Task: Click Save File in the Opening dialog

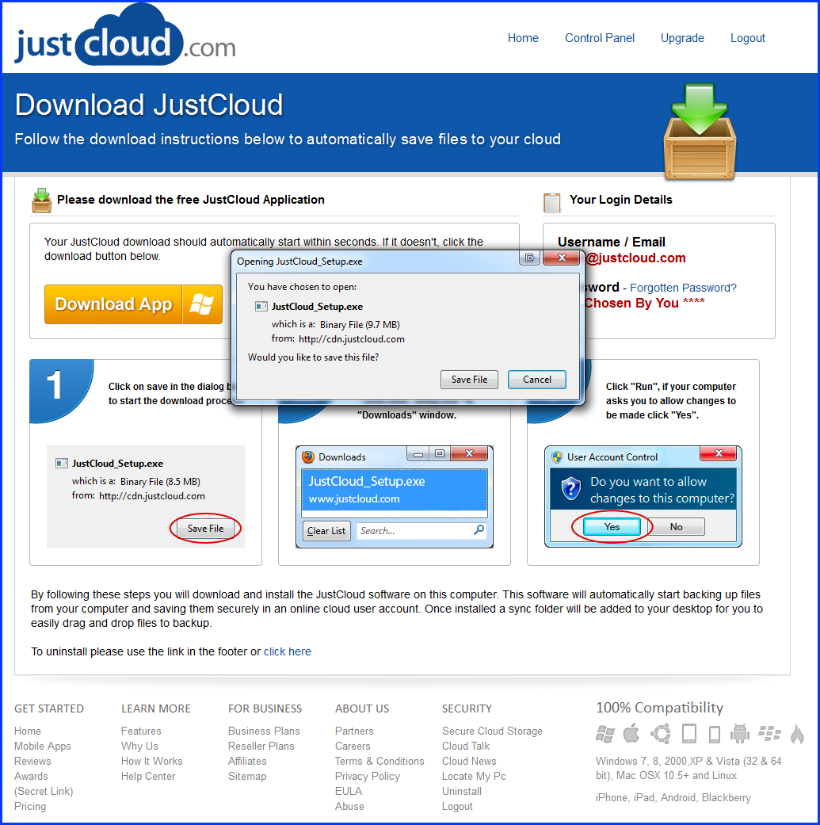Action: (x=469, y=380)
